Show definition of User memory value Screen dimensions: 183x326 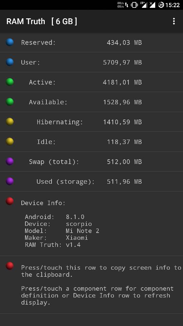(x=122, y=62)
